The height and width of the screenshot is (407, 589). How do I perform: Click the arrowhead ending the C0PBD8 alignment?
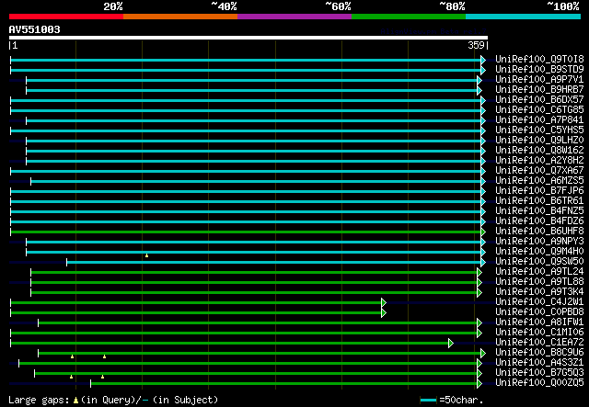tap(384, 313)
